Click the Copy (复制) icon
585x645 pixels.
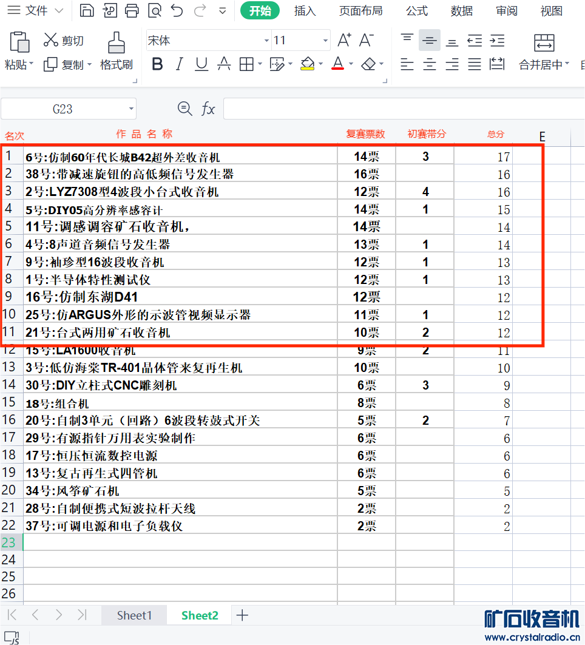(x=50, y=64)
